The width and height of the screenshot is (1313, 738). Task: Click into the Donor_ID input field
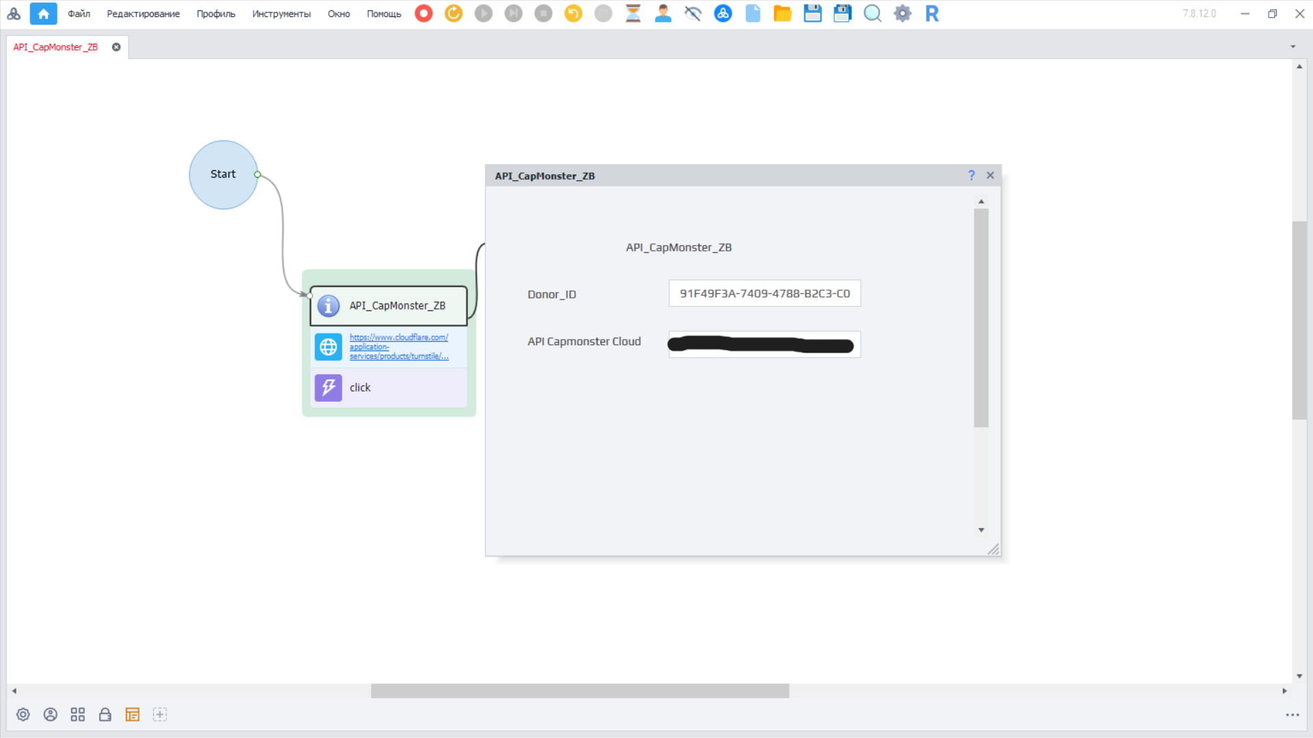764,294
